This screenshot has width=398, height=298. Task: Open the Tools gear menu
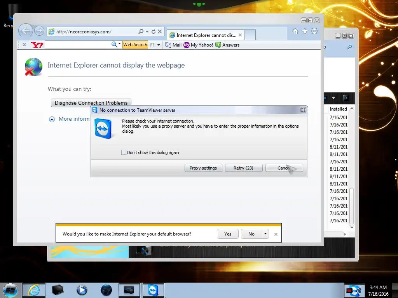tap(314, 31)
